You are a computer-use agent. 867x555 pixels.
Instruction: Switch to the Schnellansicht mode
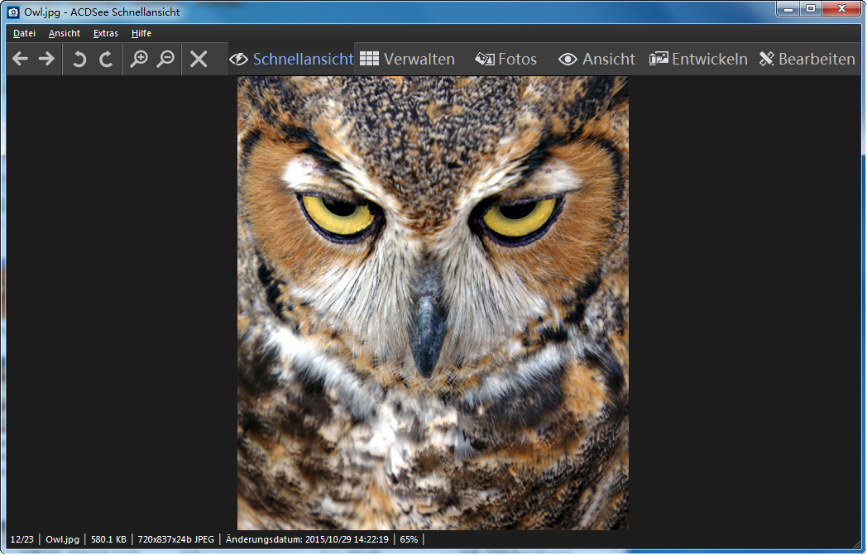(x=291, y=59)
